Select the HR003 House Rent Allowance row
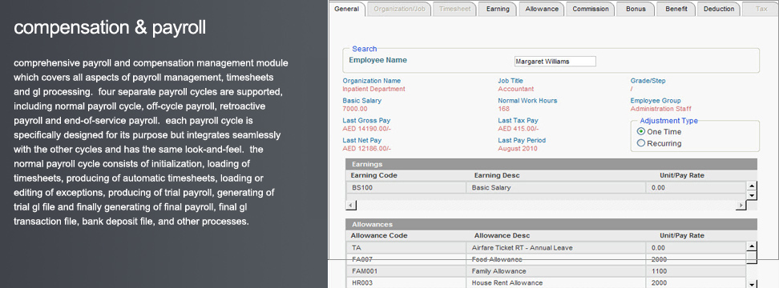 pyautogui.click(x=546, y=282)
